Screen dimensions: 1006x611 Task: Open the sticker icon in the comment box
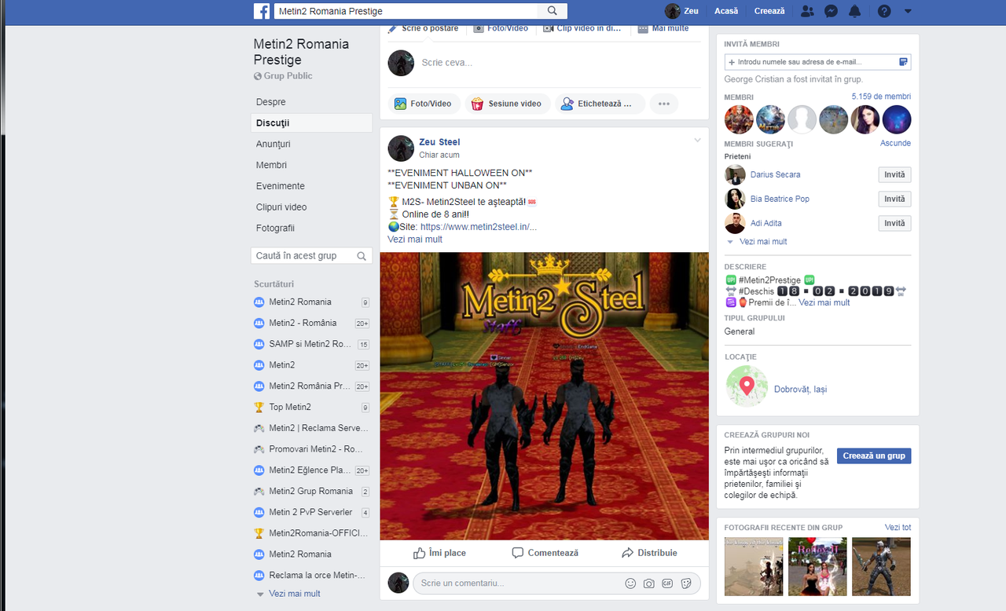(x=685, y=584)
